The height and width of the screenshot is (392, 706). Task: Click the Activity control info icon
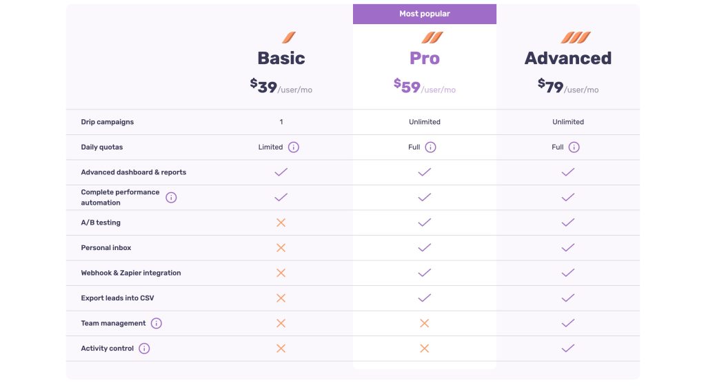144,349
